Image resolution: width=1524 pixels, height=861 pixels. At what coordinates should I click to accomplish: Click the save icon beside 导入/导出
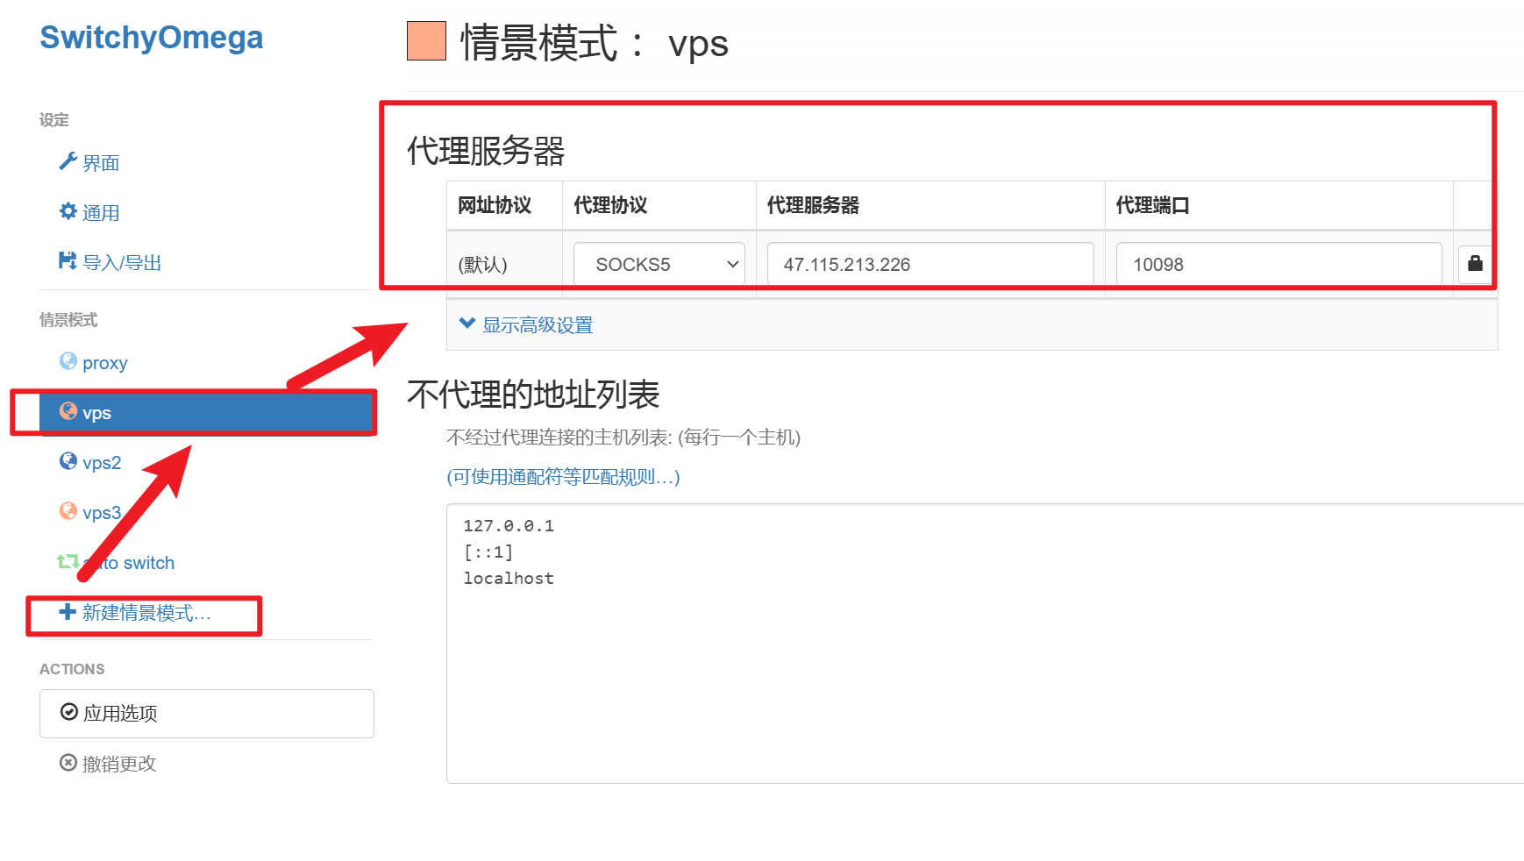pyautogui.click(x=68, y=261)
